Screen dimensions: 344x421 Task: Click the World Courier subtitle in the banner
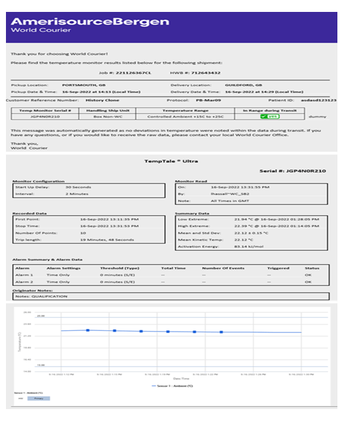(x=41, y=30)
